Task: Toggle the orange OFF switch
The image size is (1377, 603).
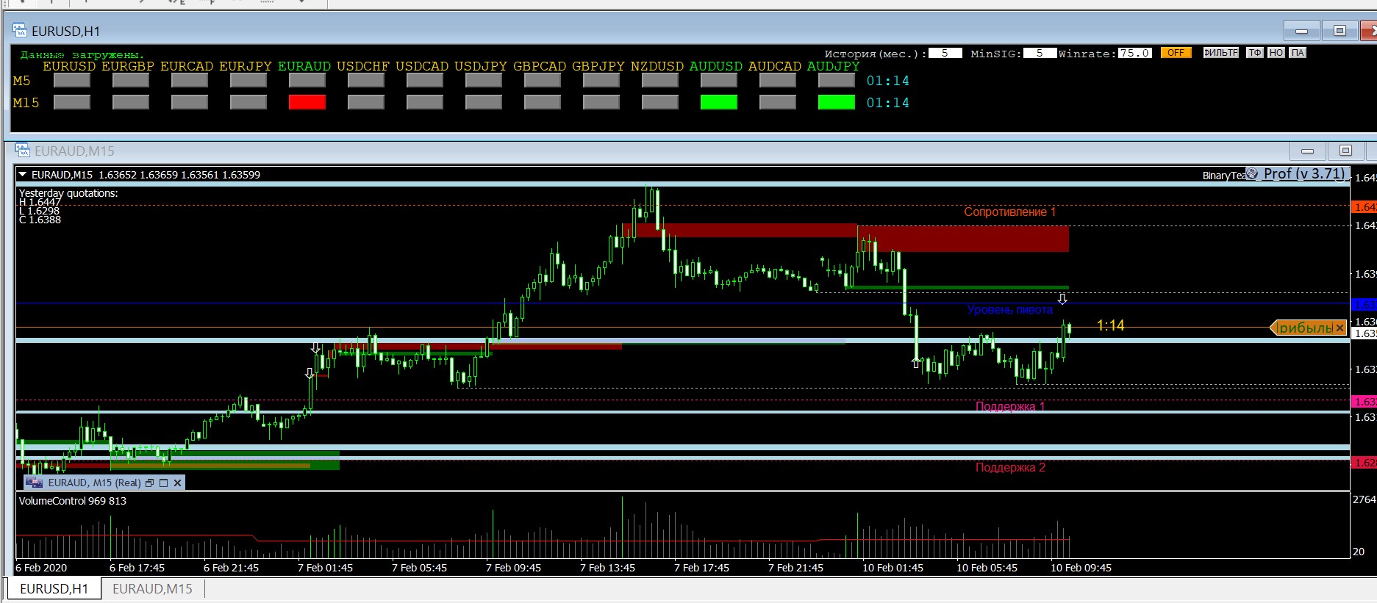Action: (x=1176, y=53)
